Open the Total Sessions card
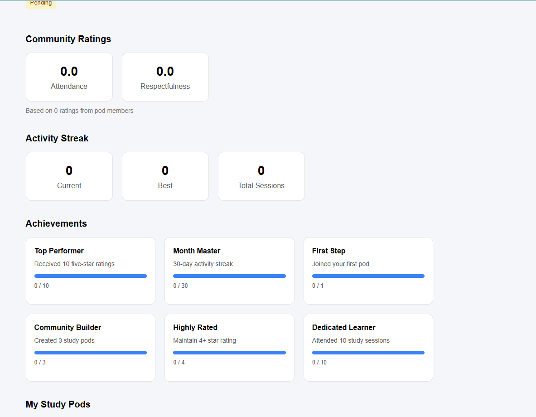The height and width of the screenshot is (417, 536). (x=261, y=176)
